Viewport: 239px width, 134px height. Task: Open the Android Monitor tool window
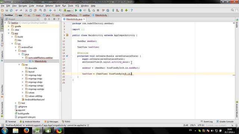pyautogui.click(x=30, y=122)
